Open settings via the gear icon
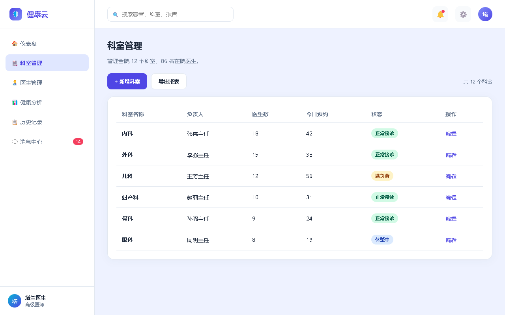 click(463, 14)
